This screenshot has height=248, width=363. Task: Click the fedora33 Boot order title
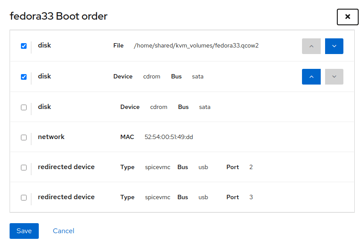click(x=58, y=16)
